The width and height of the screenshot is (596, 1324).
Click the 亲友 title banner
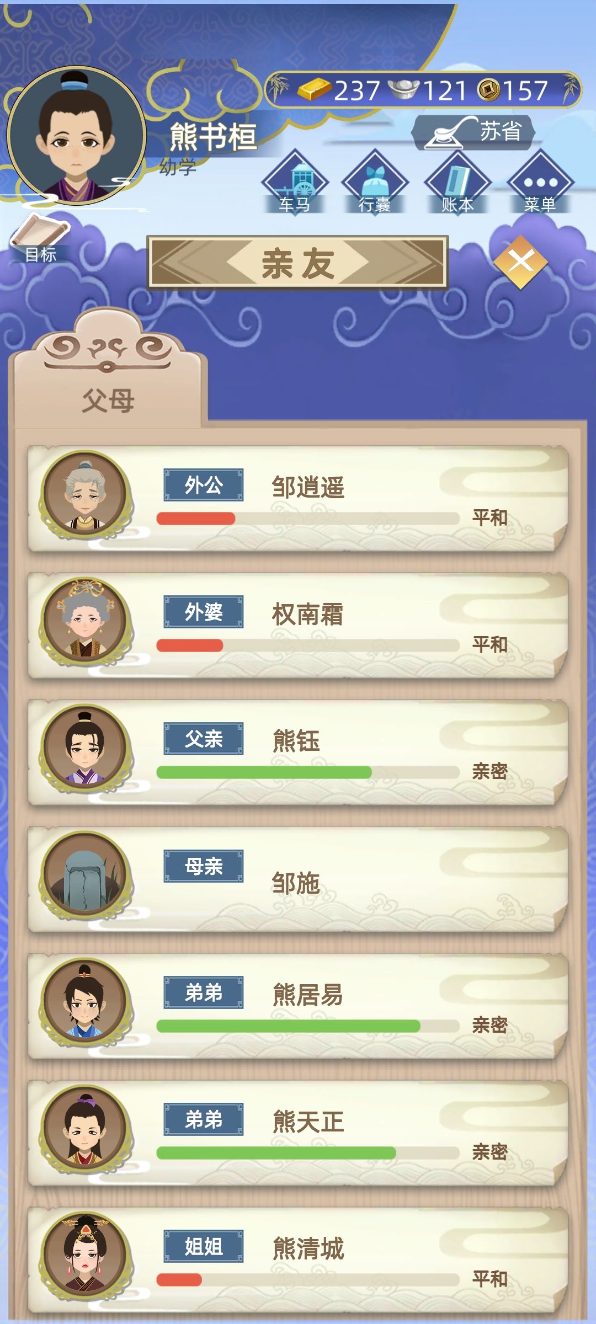coord(298,263)
